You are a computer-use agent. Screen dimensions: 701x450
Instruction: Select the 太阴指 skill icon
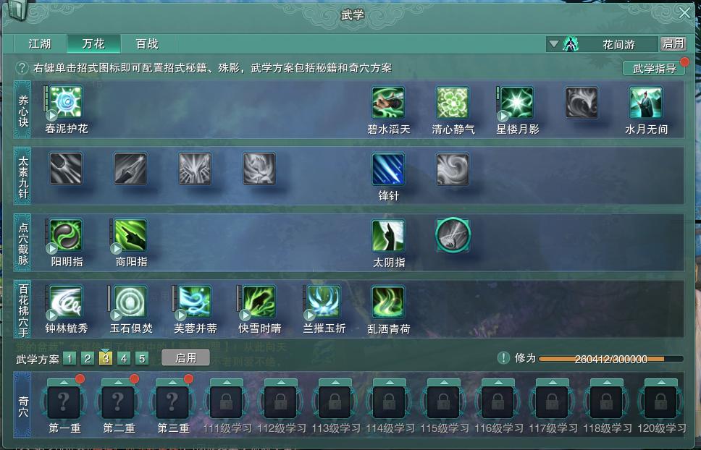click(x=388, y=236)
